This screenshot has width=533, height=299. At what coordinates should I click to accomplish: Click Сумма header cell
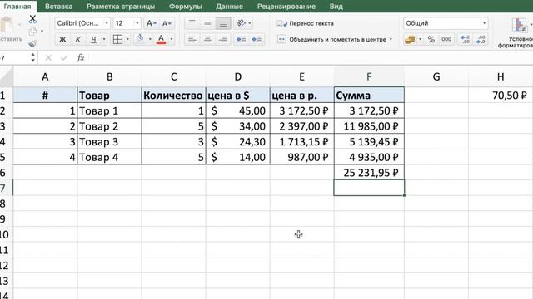pos(369,96)
